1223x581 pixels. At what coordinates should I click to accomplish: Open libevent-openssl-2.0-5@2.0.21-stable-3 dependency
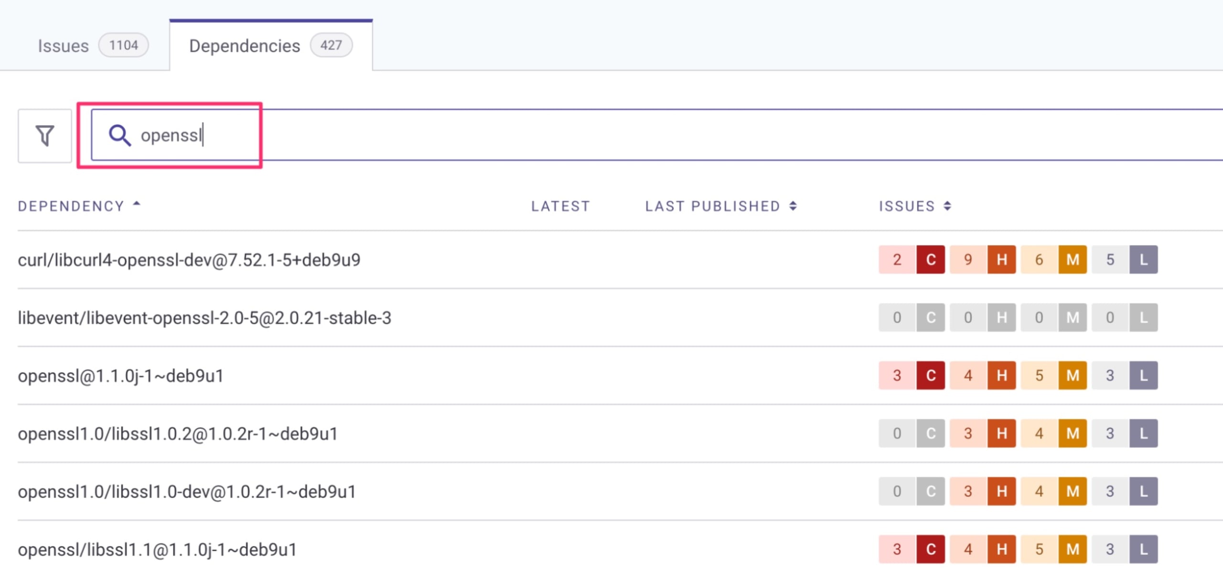click(x=204, y=318)
